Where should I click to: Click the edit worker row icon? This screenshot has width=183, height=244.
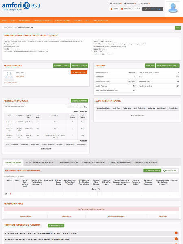(6, 194)
